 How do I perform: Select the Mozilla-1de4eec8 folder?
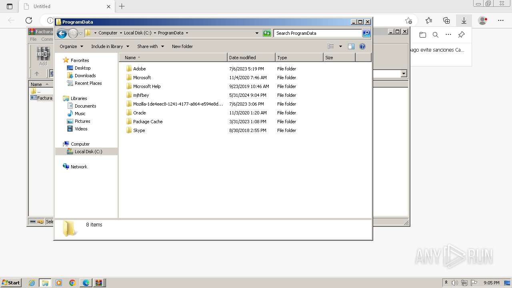[x=178, y=104]
